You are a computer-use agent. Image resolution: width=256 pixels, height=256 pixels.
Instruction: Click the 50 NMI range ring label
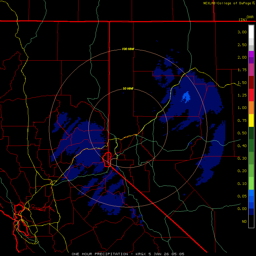[x=128, y=88]
